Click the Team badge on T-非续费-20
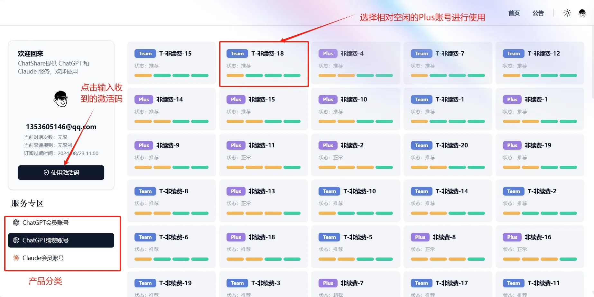Image resolution: width=594 pixels, height=297 pixels. (421, 145)
